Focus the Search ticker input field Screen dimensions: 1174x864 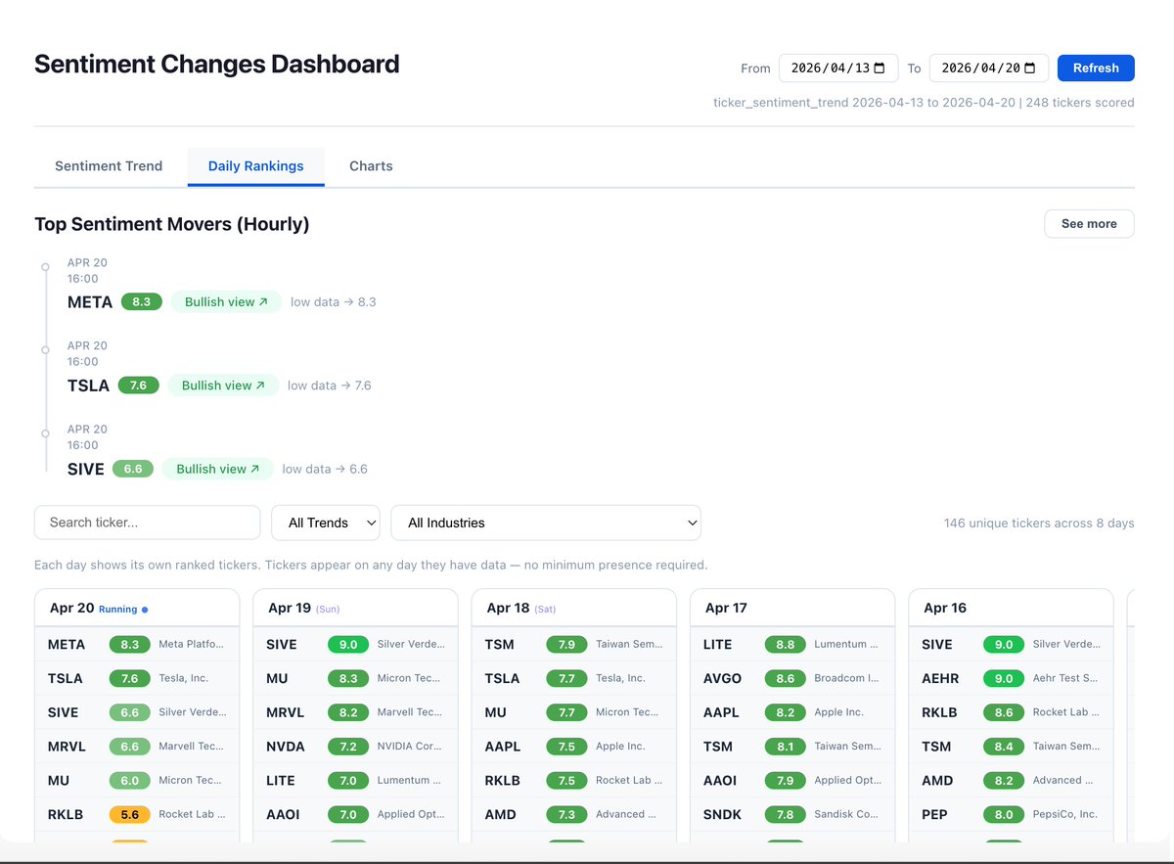[x=148, y=523]
